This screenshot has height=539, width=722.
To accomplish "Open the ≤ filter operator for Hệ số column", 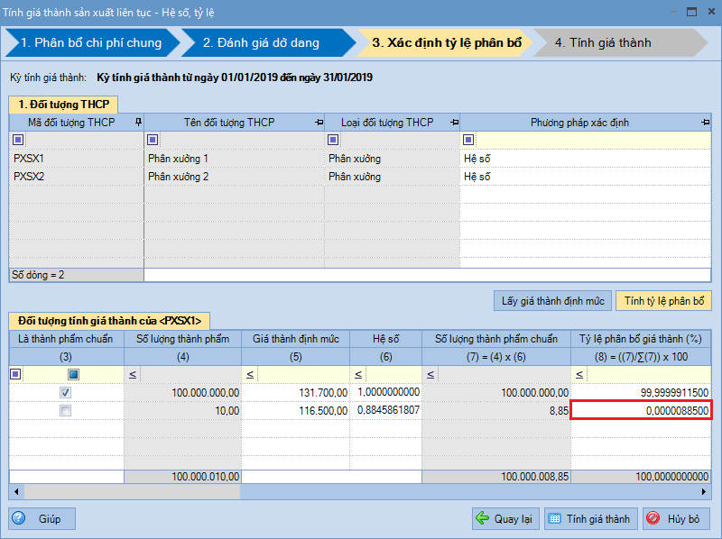I will click(357, 374).
